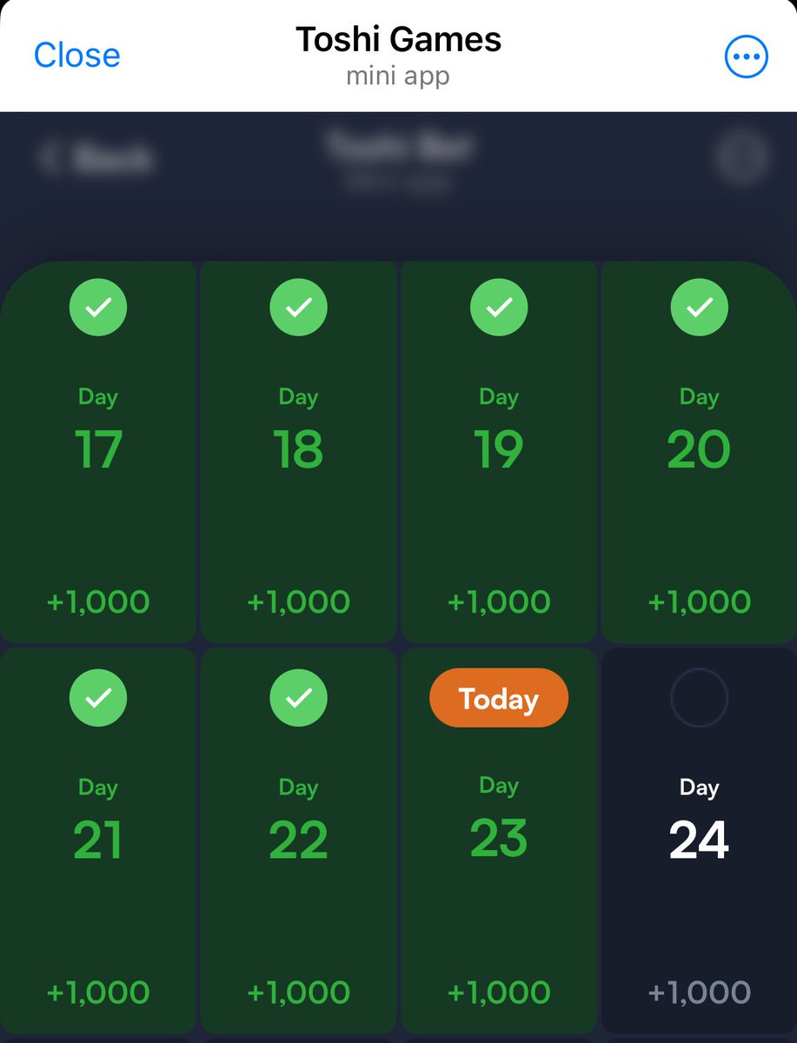Tap the Day 21 checkmark icon
797x1043 pixels.
(x=98, y=697)
